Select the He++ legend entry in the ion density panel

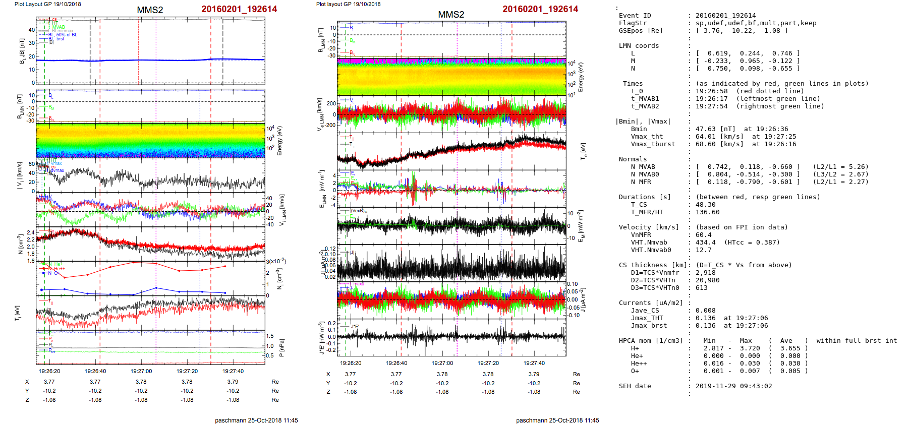point(60,269)
